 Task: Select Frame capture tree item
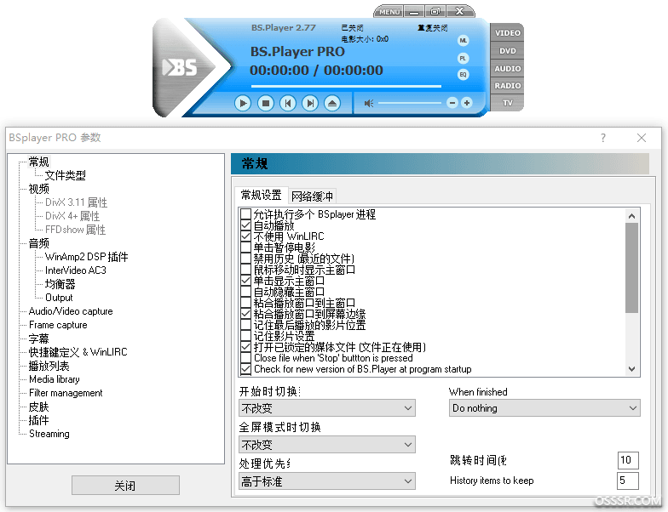click(x=58, y=325)
